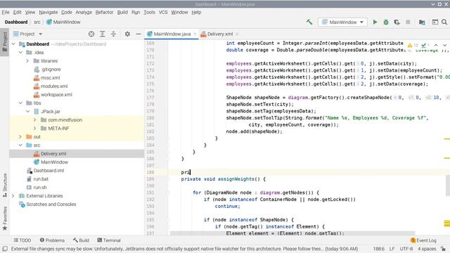Screen dimensions: 450x253
Task: Click the Build Project hammer icon
Action: [x=309, y=22]
